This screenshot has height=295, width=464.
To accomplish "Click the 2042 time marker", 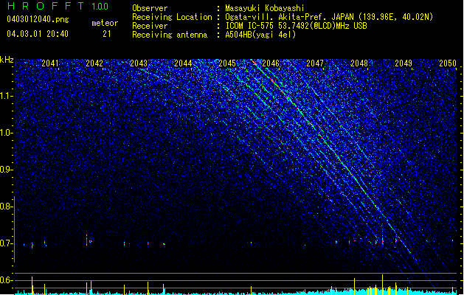I will (94, 63).
